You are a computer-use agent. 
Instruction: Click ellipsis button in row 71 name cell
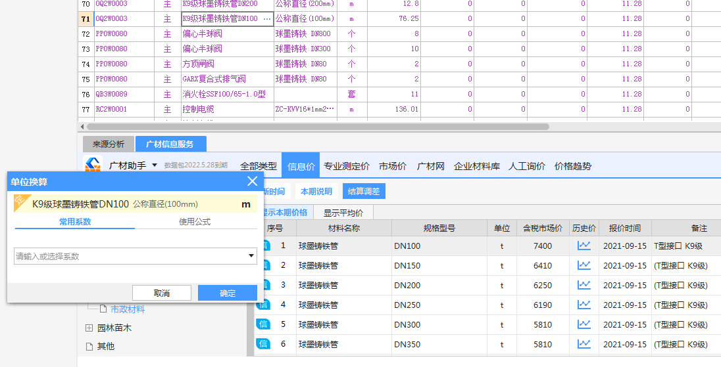coord(267,19)
